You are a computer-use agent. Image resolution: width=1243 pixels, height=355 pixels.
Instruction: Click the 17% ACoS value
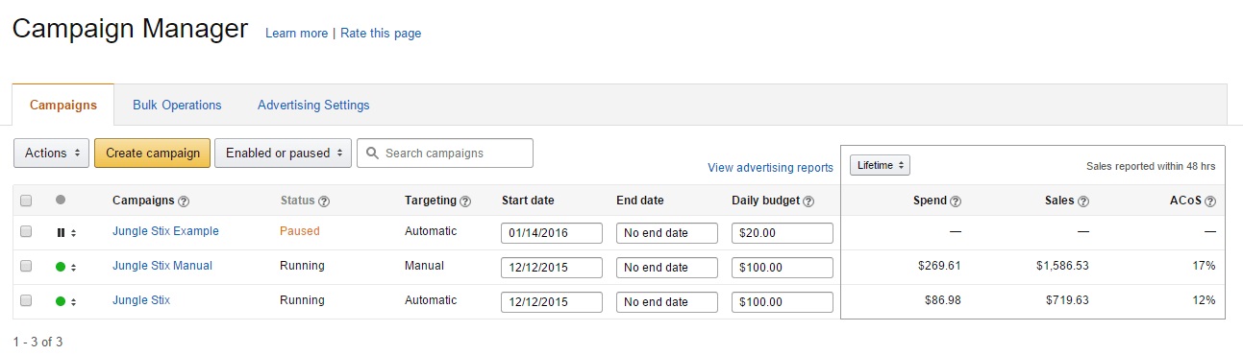pos(1205,266)
